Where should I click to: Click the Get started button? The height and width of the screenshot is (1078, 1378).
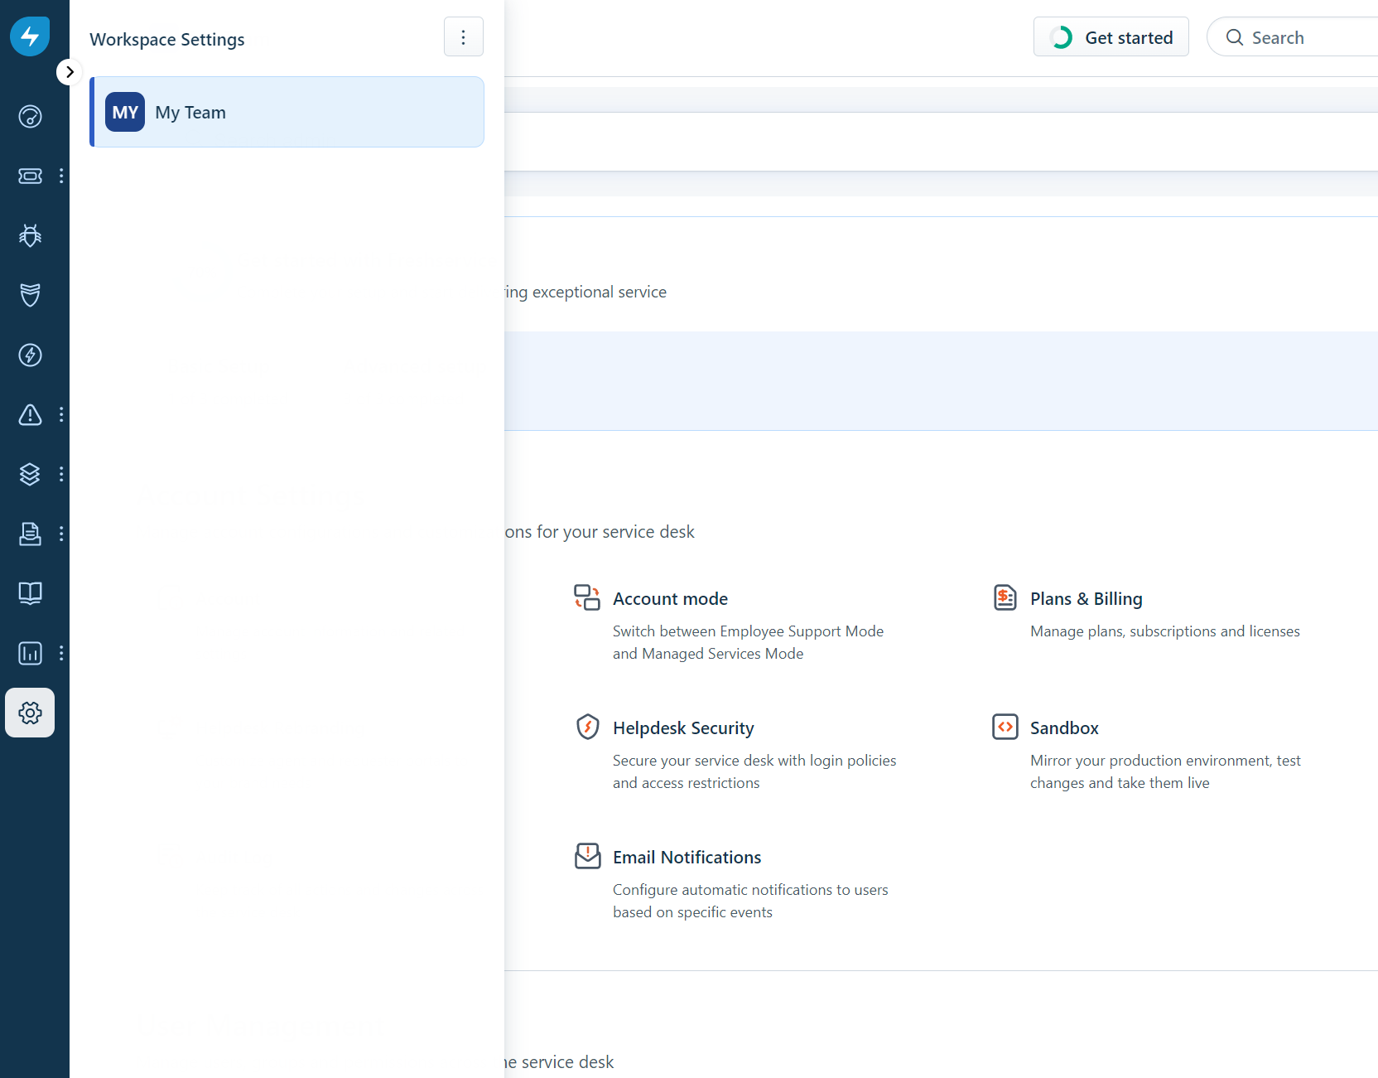click(x=1111, y=36)
